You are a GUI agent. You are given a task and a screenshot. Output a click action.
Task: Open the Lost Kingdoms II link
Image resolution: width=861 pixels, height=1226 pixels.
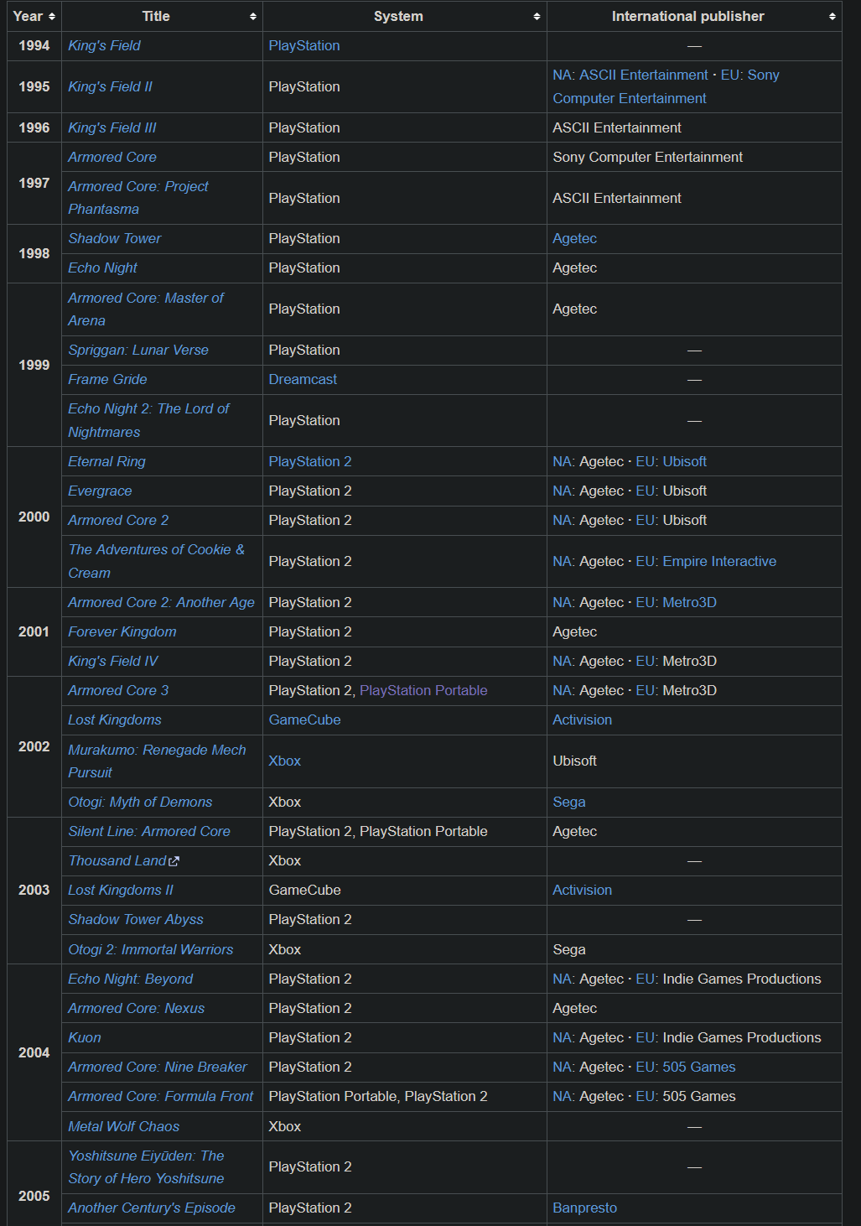(x=121, y=890)
